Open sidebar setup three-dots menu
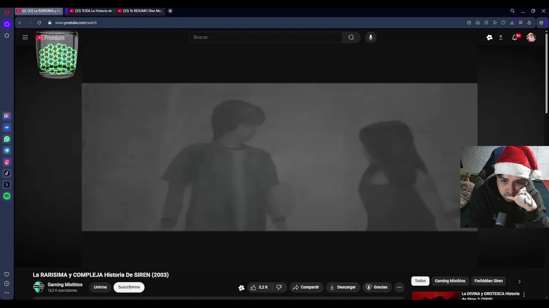The width and height of the screenshot is (549, 308). (x=7, y=293)
